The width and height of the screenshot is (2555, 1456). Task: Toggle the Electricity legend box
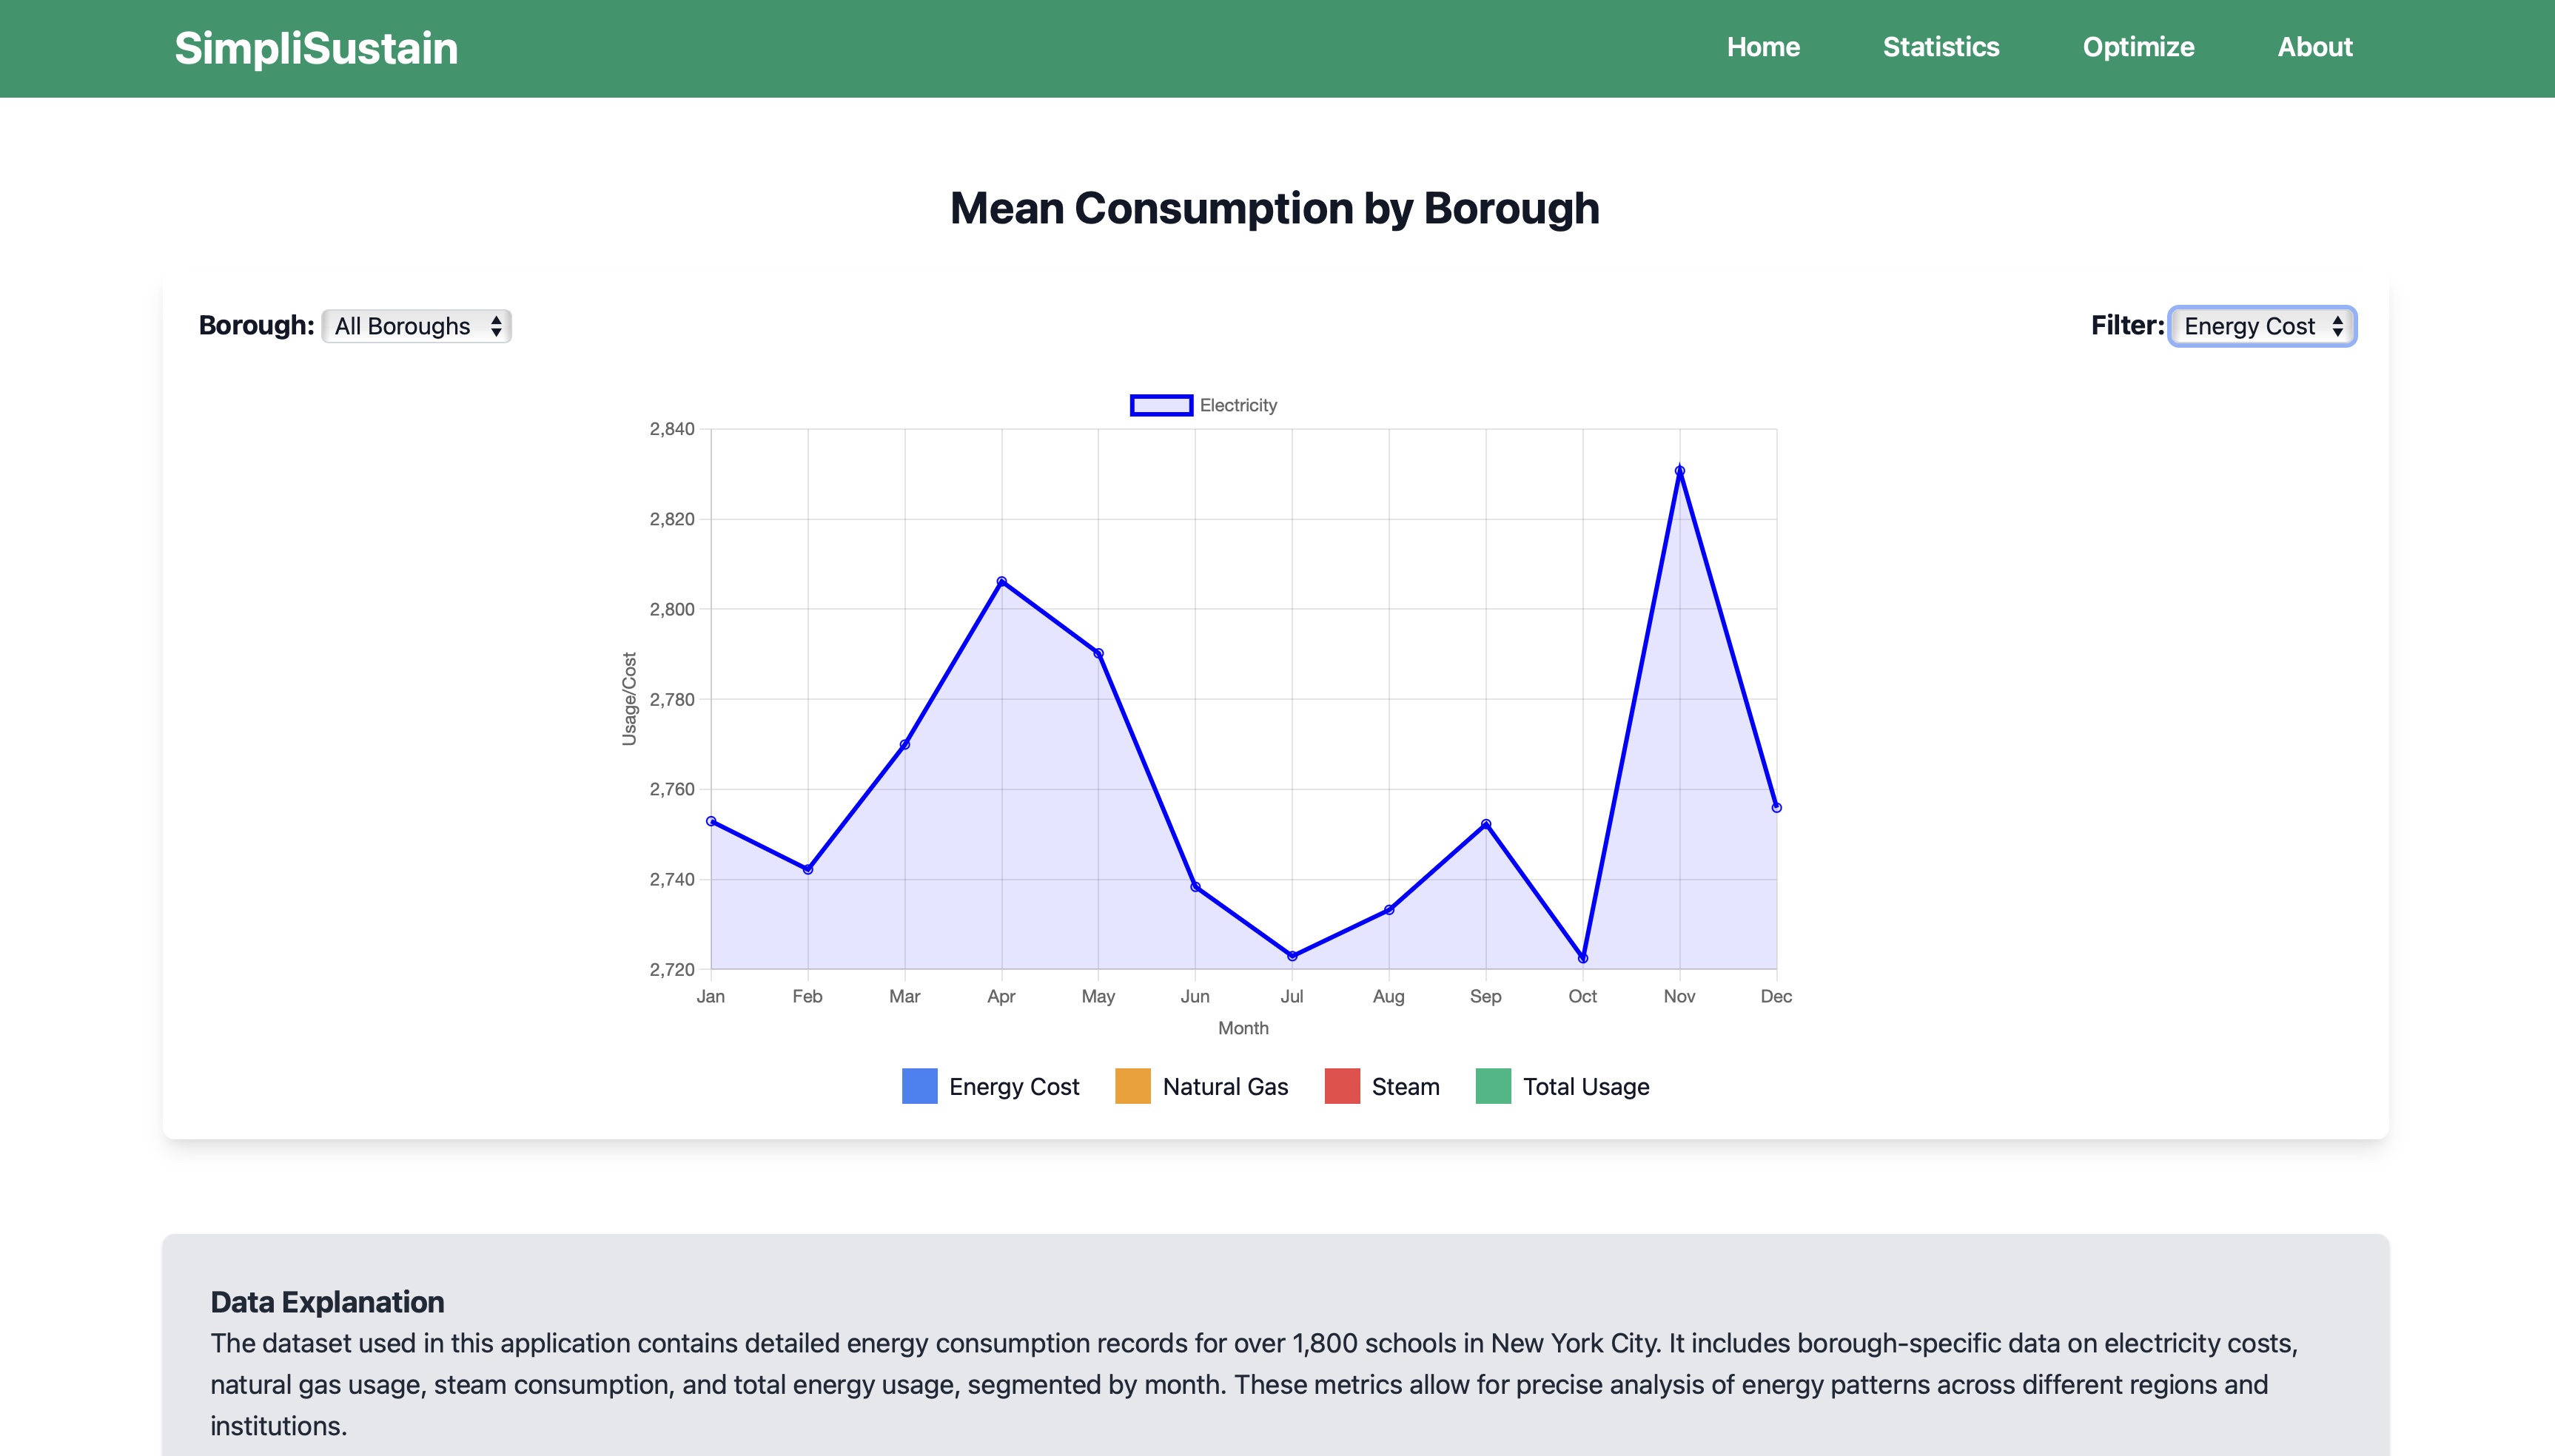pos(1161,405)
